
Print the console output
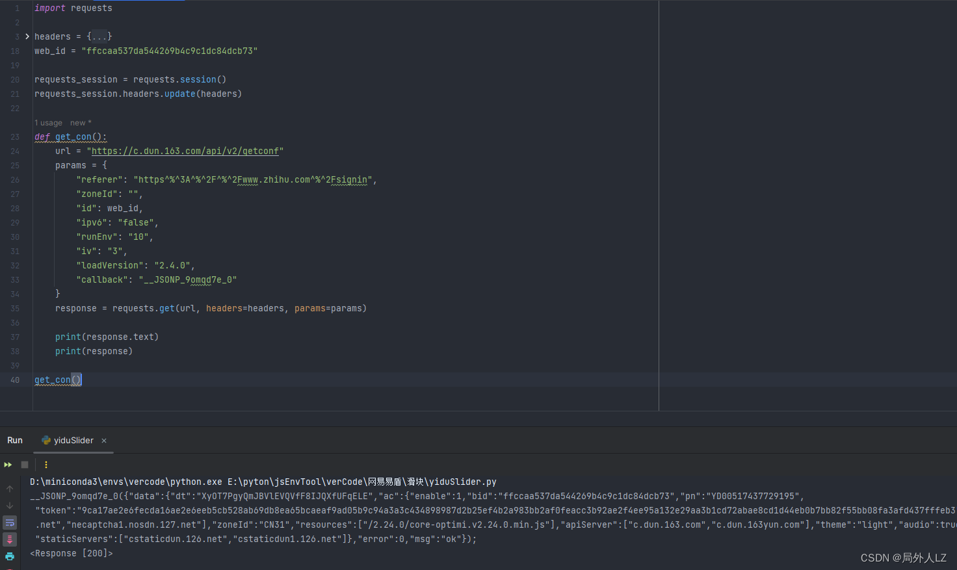10,556
